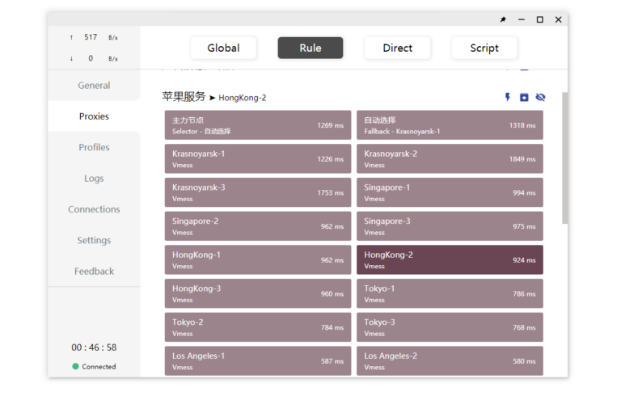The width and height of the screenshot is (621, 400).
Task: Pin the window on top
Action: click(503, 20)
